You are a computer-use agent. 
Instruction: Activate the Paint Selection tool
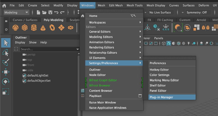(x=6, y=62)
